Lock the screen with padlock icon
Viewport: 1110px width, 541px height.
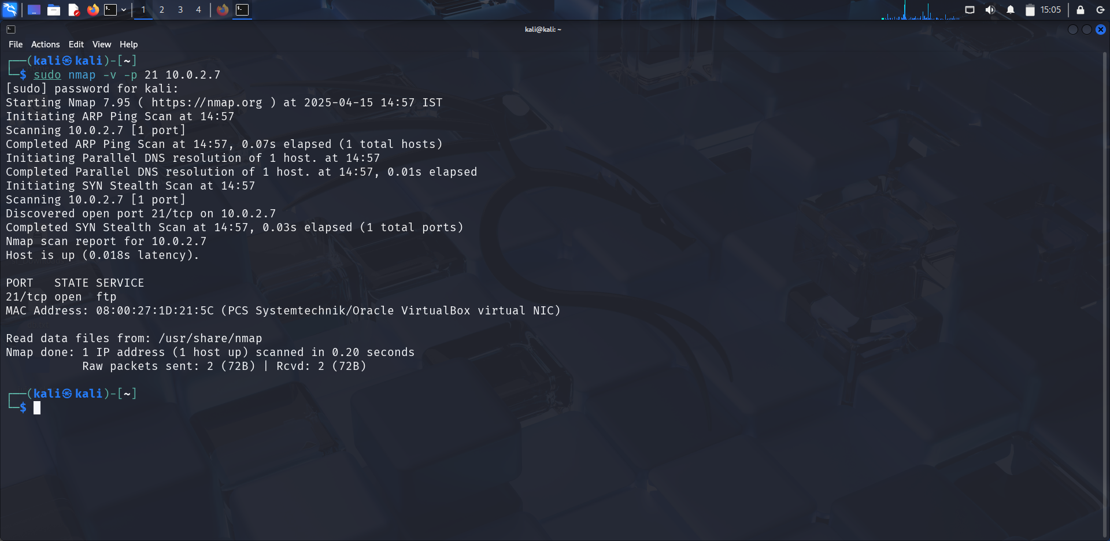point(1080,10)
